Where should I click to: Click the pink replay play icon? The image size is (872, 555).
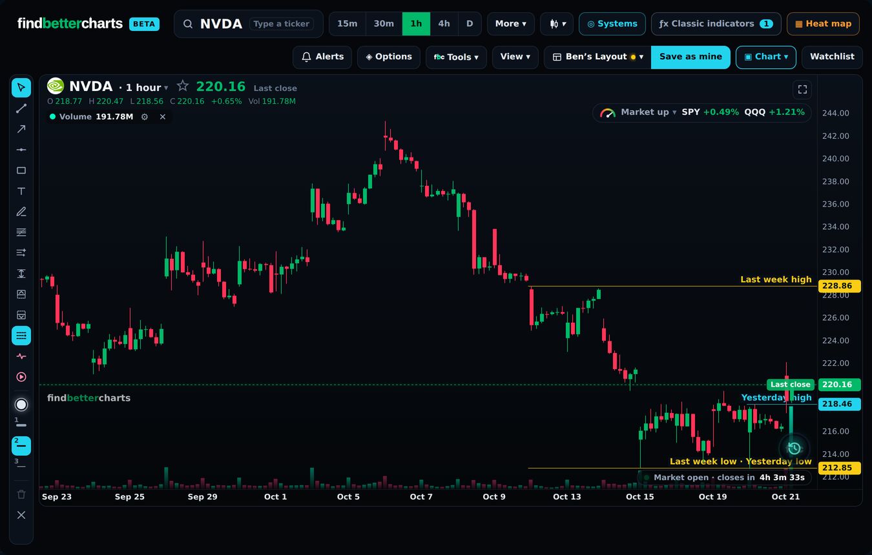click(x=21, y=377)
